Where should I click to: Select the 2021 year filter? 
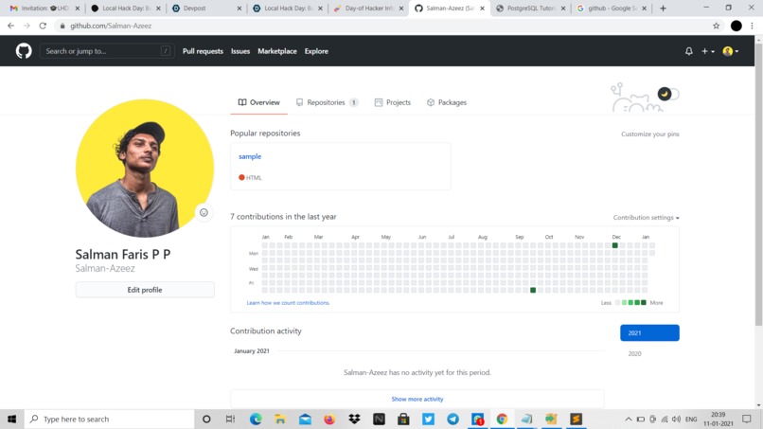tap(649, 333)
